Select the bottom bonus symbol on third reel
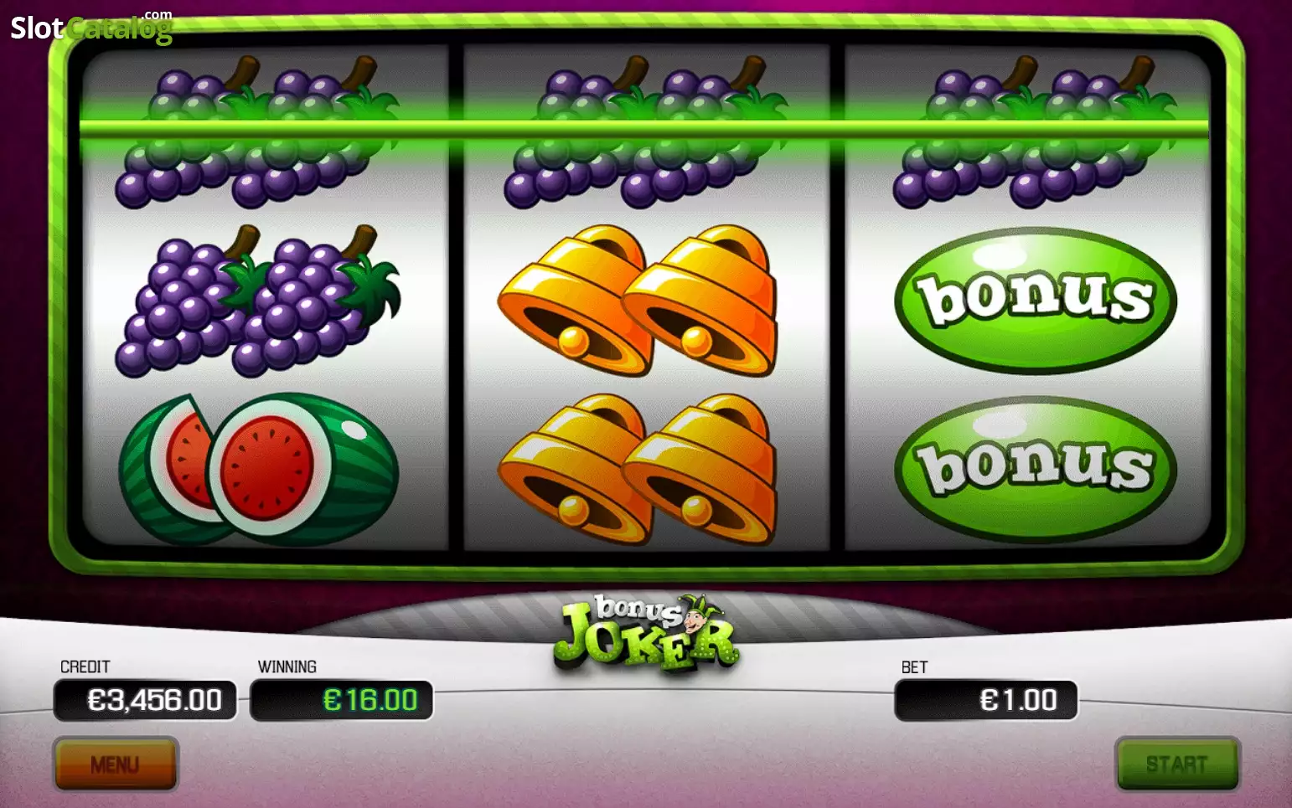 (x=1035, y=468)
